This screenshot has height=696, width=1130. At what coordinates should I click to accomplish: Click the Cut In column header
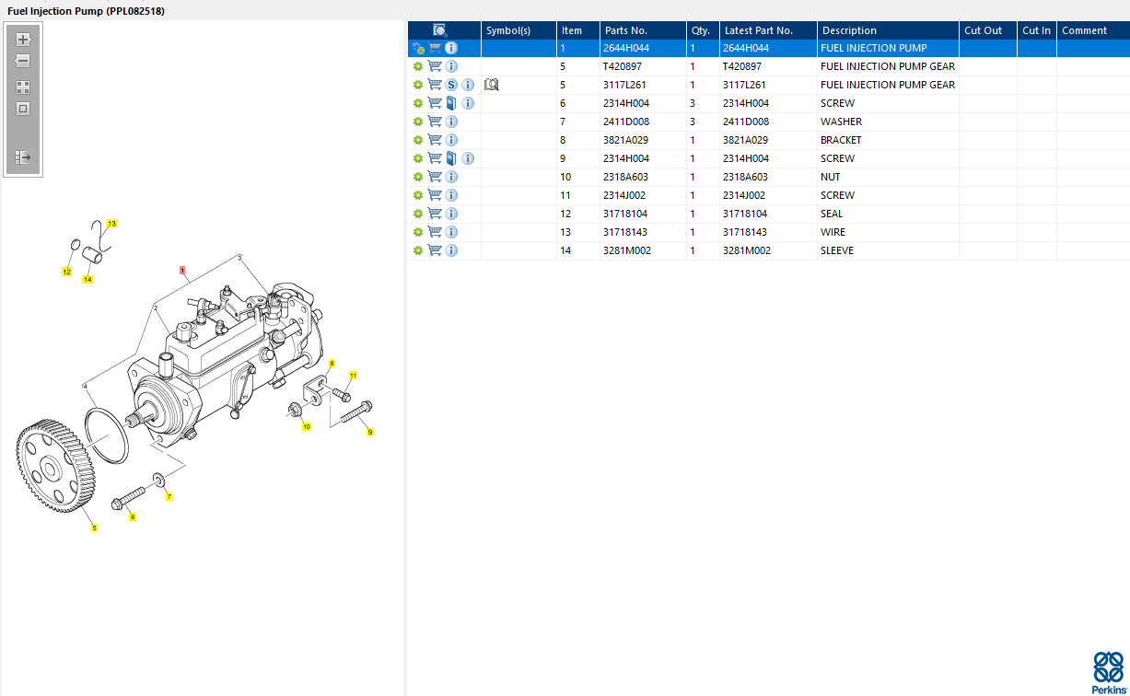tap(1037, 30)
